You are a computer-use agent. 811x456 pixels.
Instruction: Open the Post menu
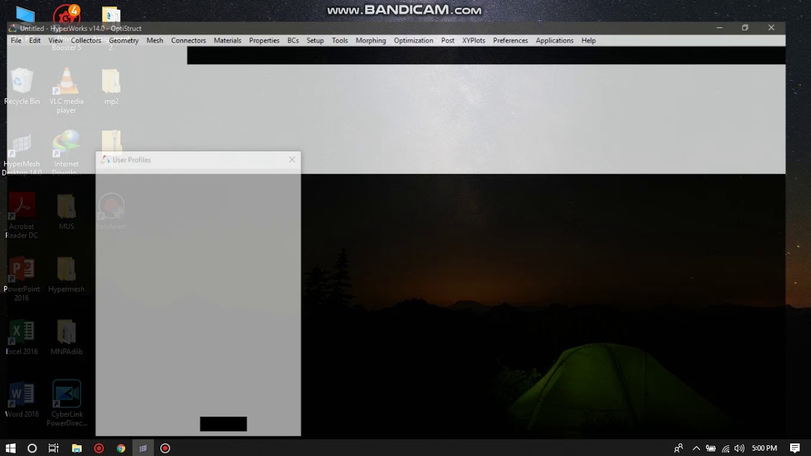pos(448,41)
